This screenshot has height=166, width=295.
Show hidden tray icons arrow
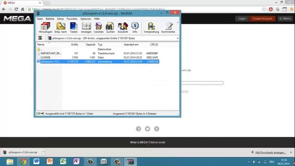[x=249, y=162]
